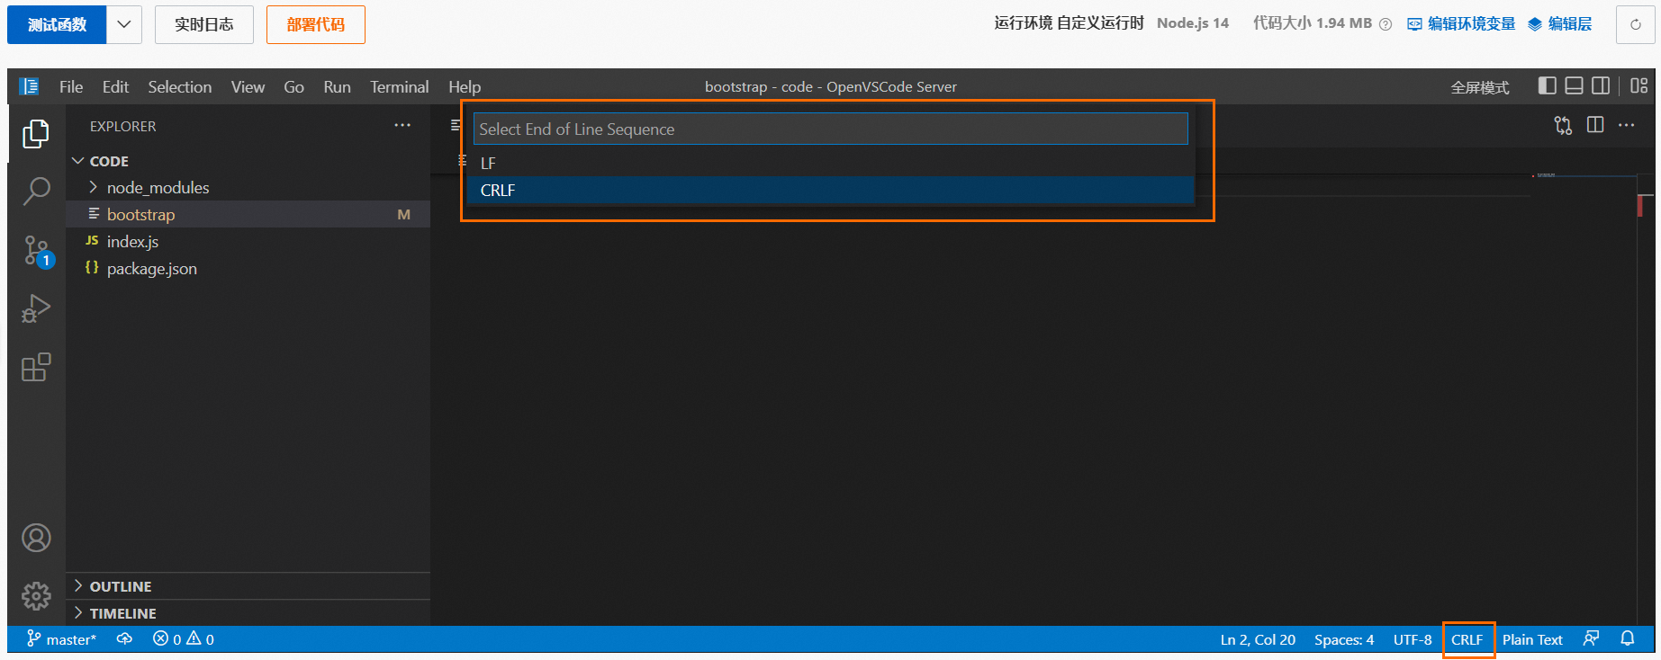The image size is (1661, 660).
Task: Open the Search view icon
Action: [36, 191]
